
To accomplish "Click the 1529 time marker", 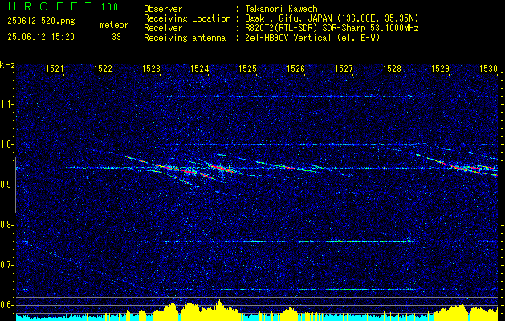I will (x=440, y=68).
